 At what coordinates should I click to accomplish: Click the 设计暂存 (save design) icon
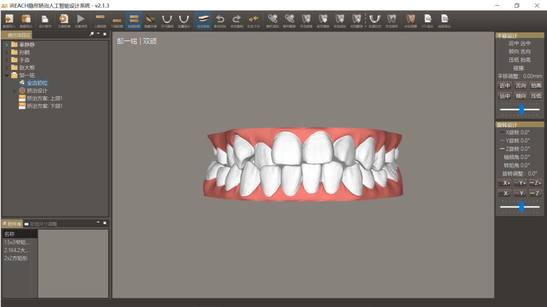click(45, 20)
